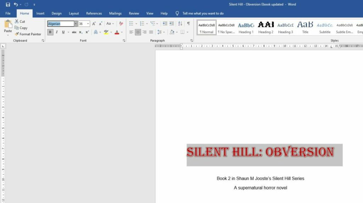Switch to the Insert tab
The image size is (363, 203).
pyautogui.click(x=40, y=13)
